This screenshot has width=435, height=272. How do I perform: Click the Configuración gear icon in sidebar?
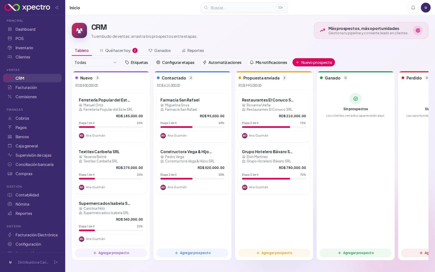coord(10,244)
